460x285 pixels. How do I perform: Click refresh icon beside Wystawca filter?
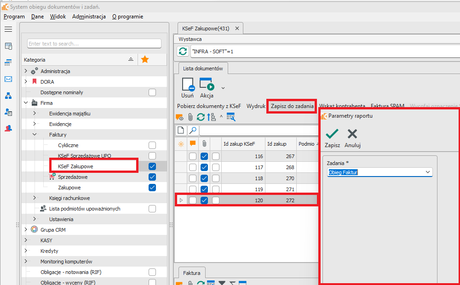[x=183, y=51]
